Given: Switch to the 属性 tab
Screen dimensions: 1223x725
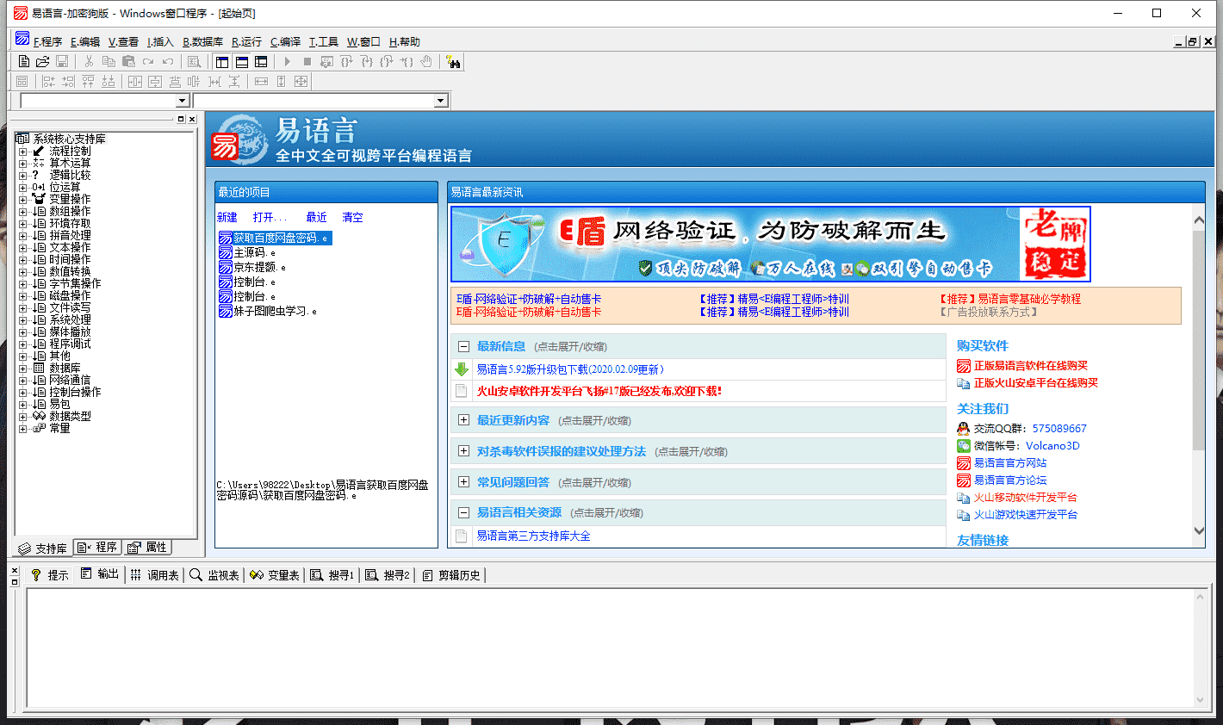Looking at the screenshot, I should click(x=147, y=548).
